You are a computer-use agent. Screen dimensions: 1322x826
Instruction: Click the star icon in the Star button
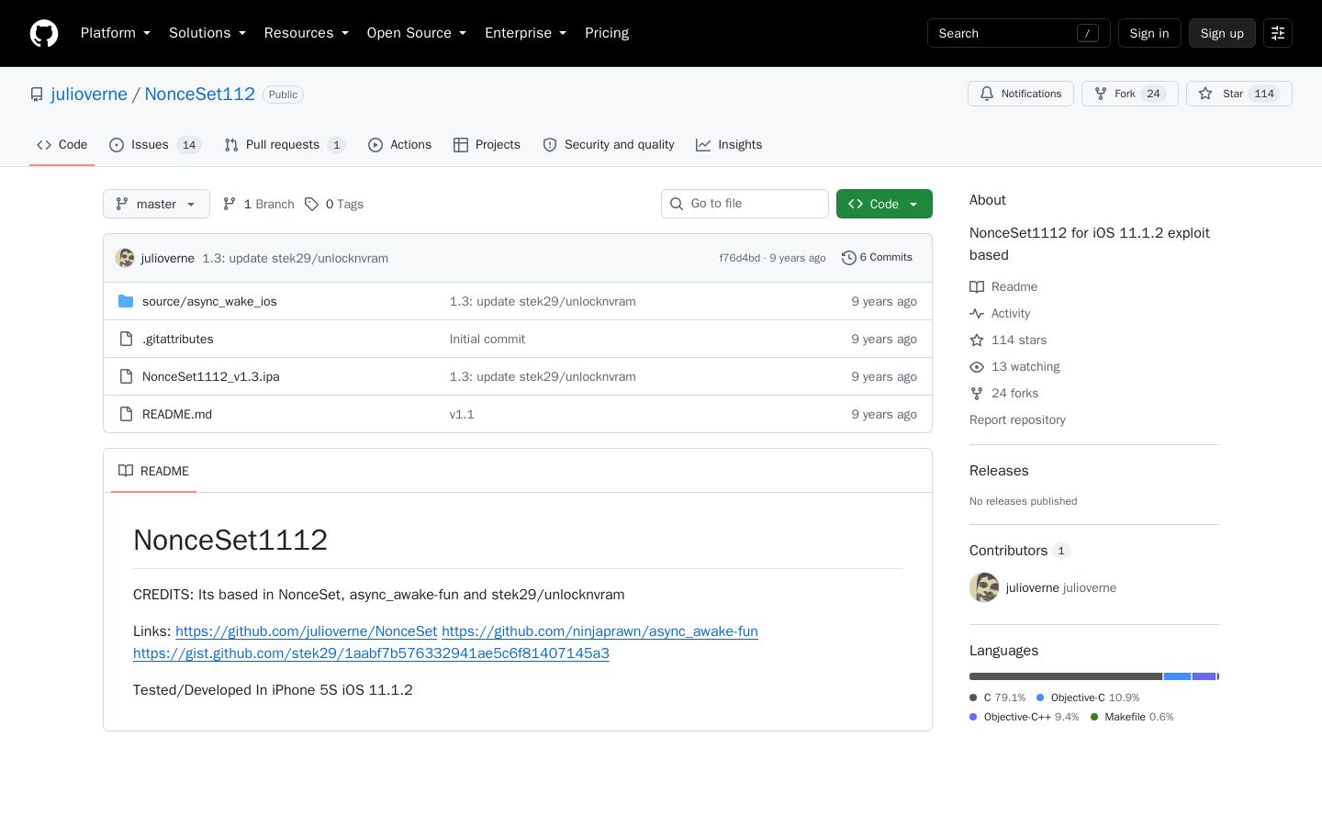(1205, 94)
